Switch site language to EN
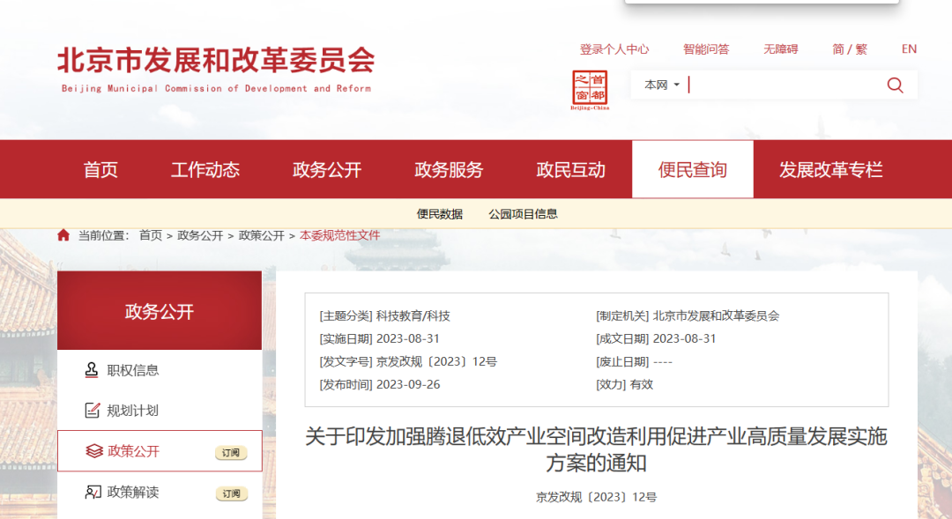 point(909,48)
